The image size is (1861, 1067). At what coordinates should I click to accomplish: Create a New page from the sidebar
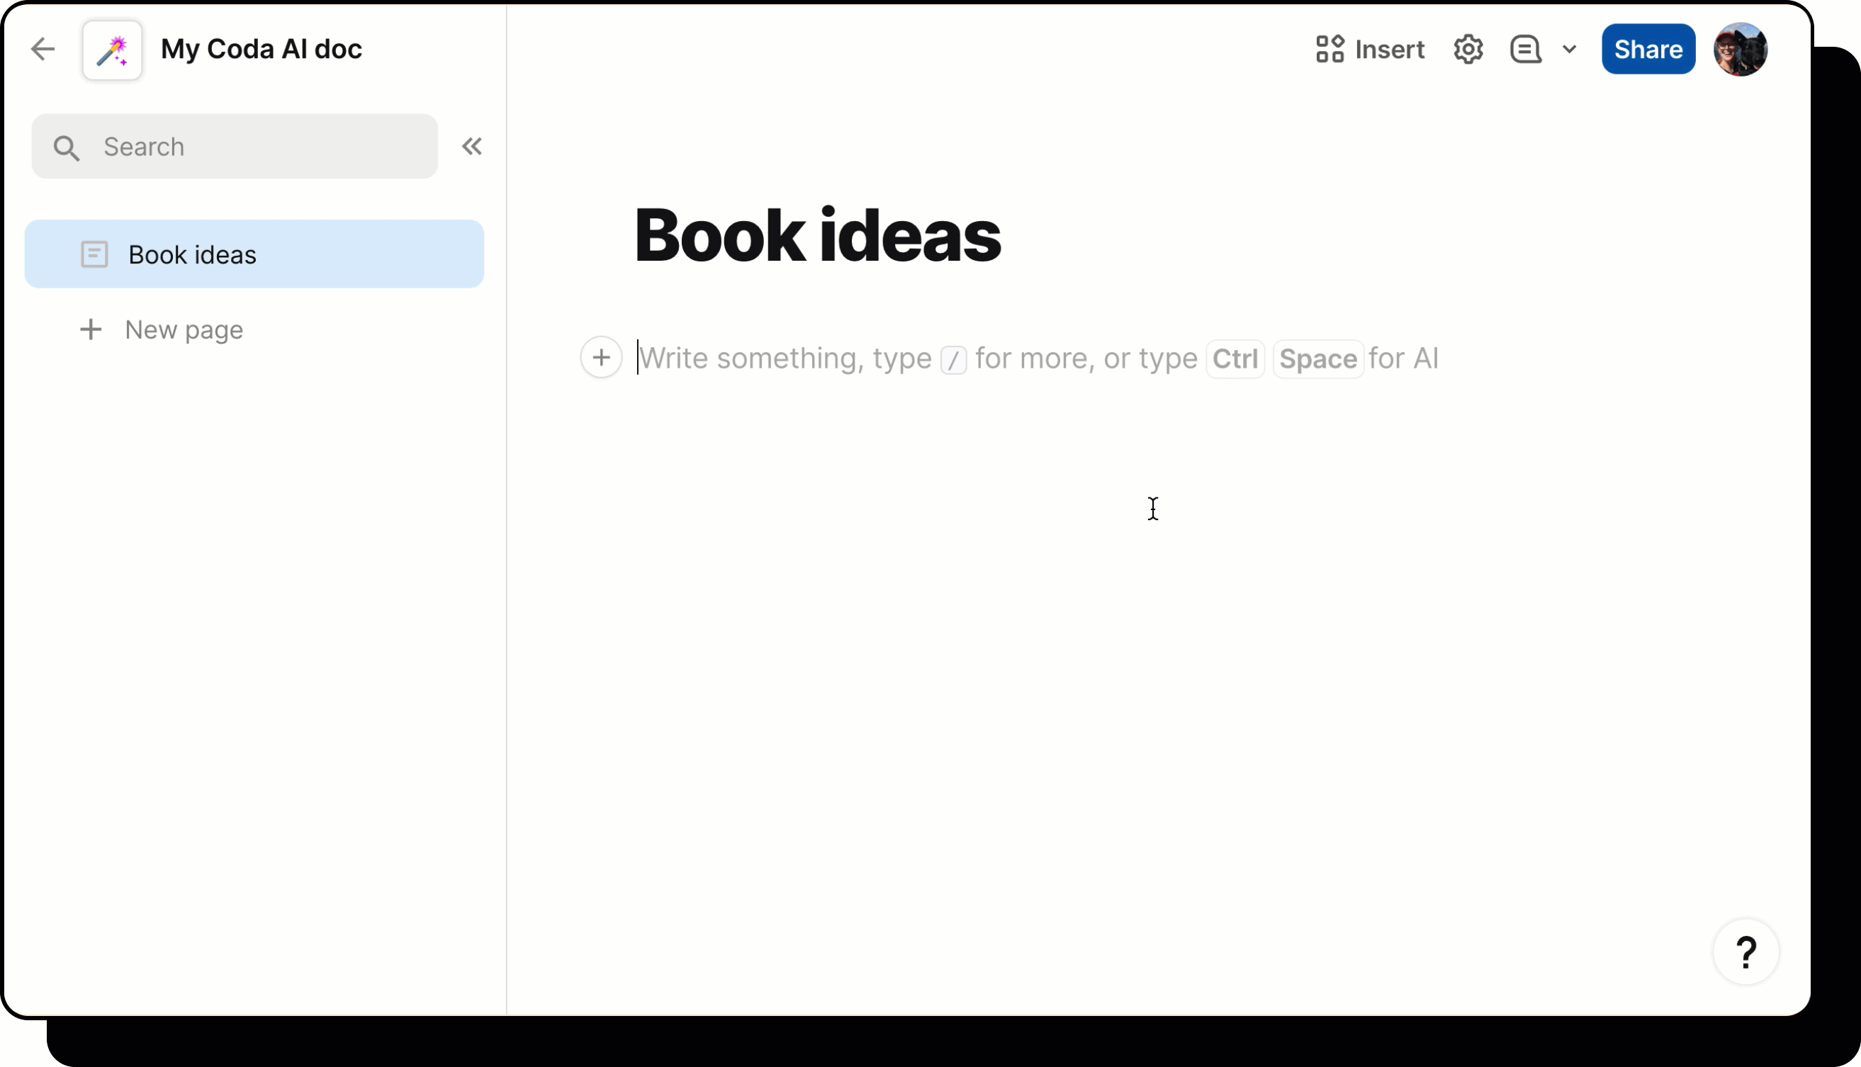coord(184,329)
